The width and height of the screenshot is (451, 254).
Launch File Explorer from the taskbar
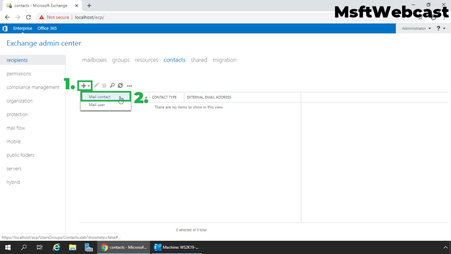point(73,247)
